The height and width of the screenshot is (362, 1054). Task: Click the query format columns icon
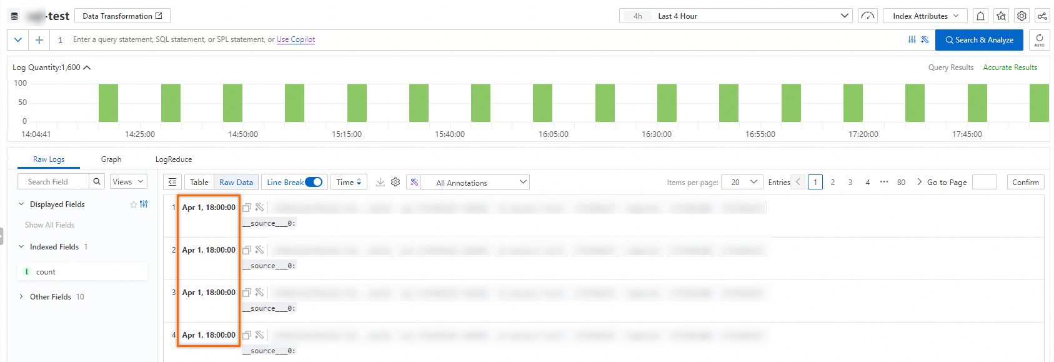(912, 39)
